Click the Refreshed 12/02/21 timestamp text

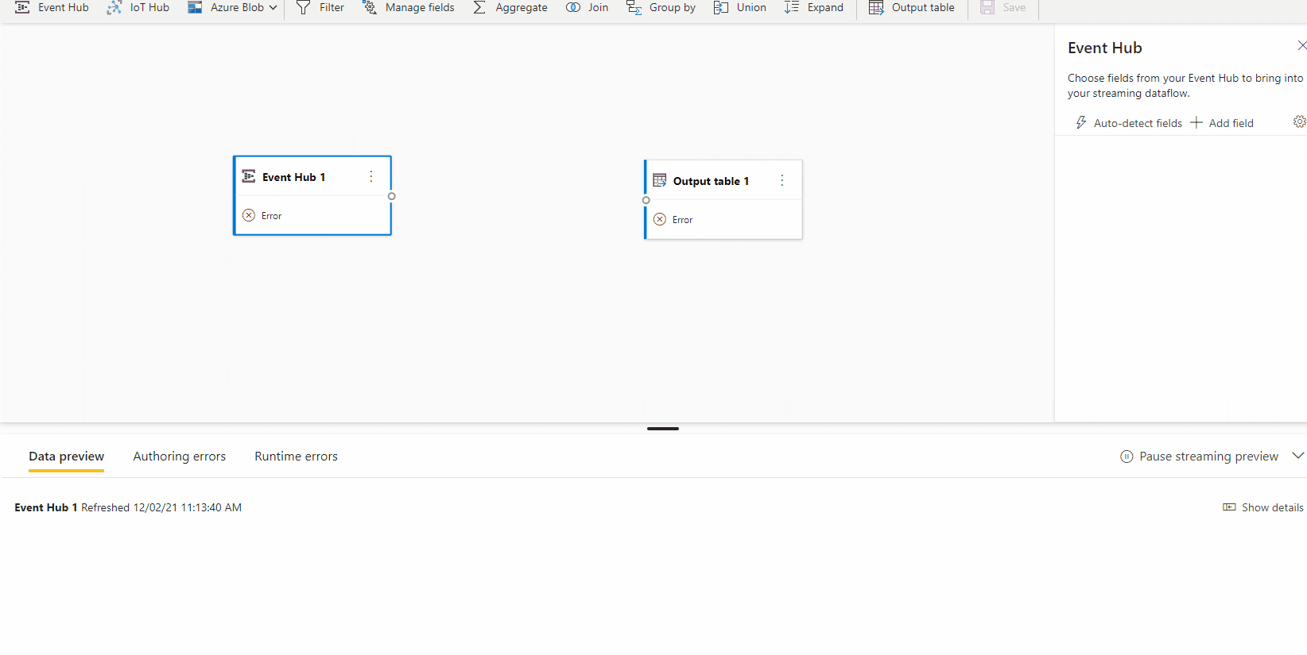(x=161, y=507)
